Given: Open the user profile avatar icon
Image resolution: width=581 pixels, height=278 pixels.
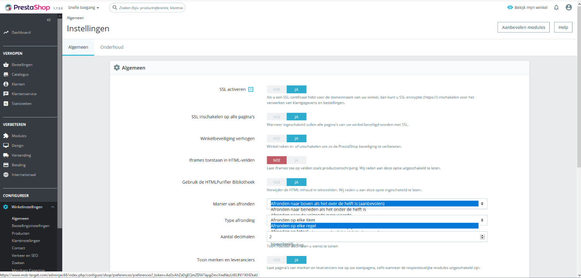Looking at the screenshot, I should pyautogui.click(x=569, y=7).
